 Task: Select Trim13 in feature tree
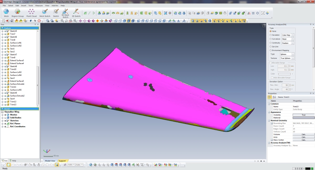13,105
